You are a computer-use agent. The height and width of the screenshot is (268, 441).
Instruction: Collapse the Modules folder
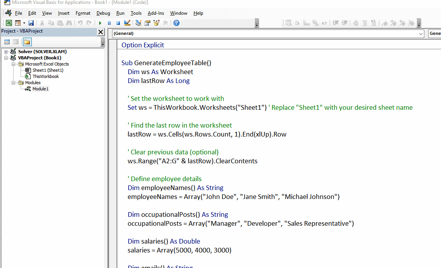(13, 83)
